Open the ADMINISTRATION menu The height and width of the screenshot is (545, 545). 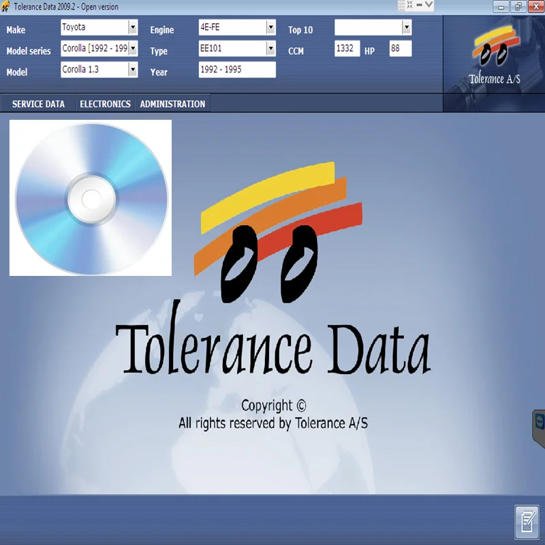coord(173,104)
